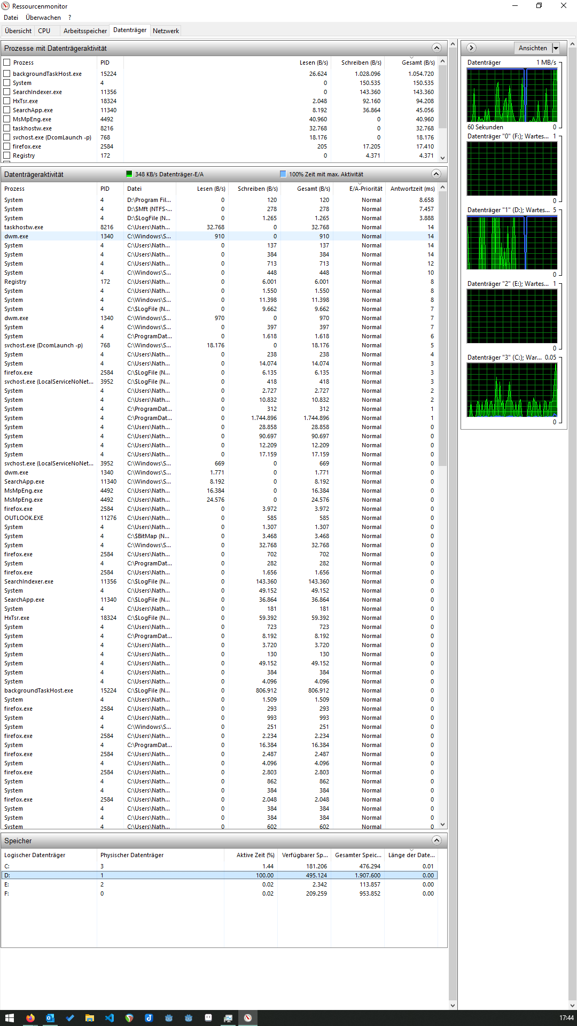This screenshot has height=1026, width=577.
Task: Click the Datenträger "0" (F:) graph
Action: click(x=512, y=169)
